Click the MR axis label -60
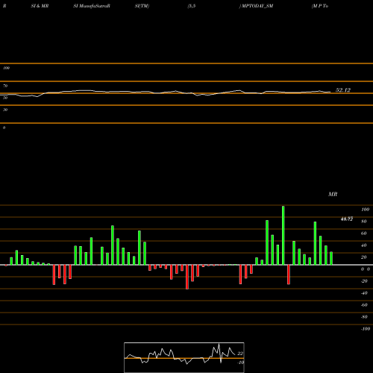 click(x=364, y=305)
